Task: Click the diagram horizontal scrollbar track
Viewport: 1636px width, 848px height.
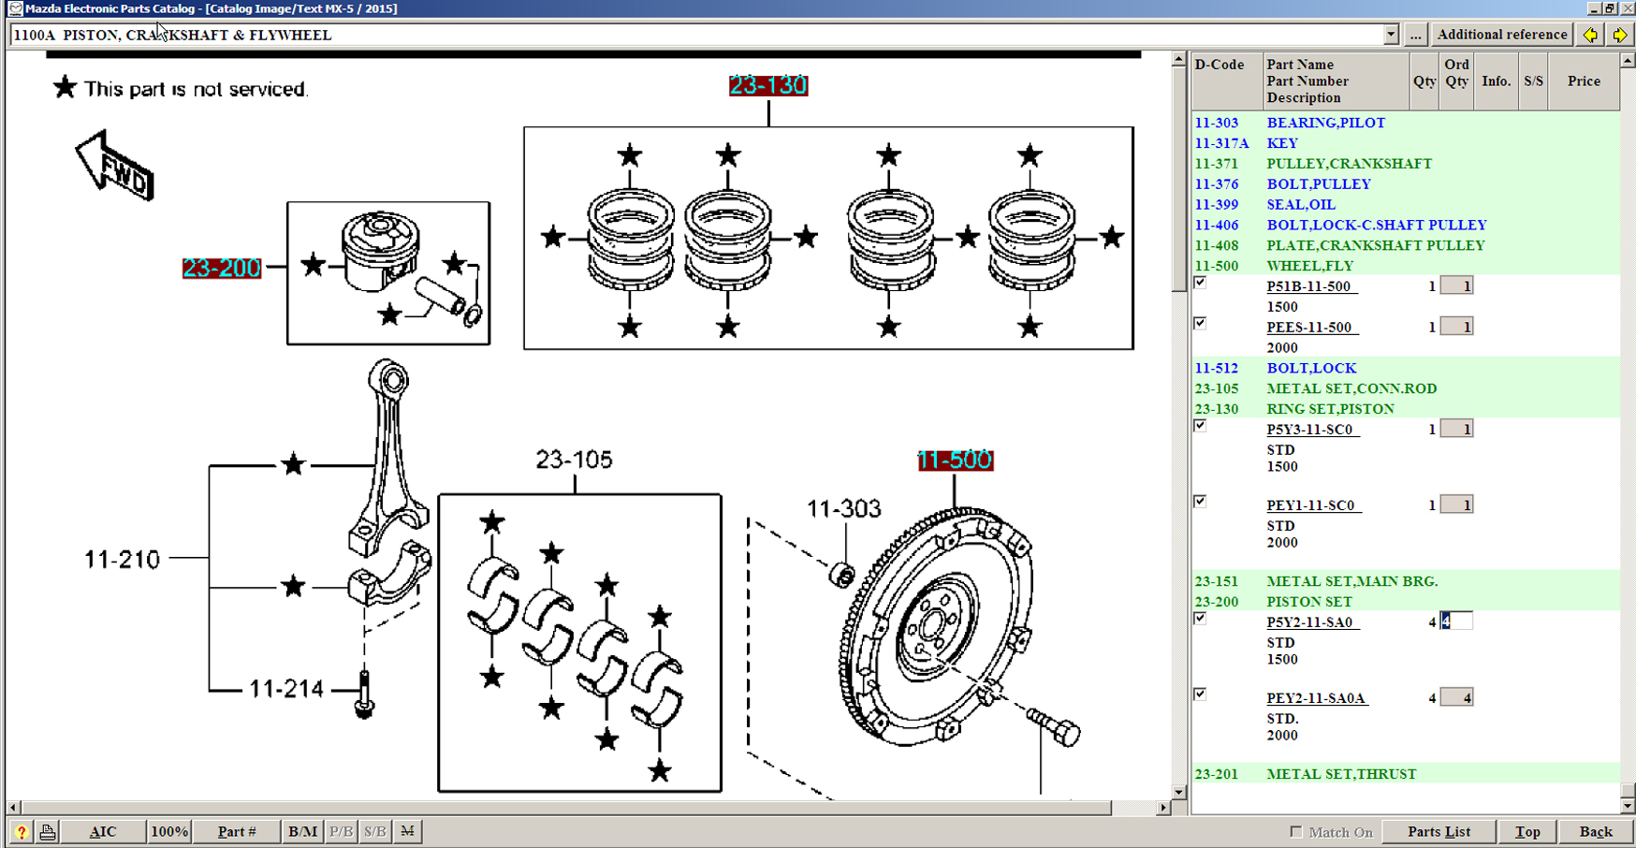Action: pos(655,807)
